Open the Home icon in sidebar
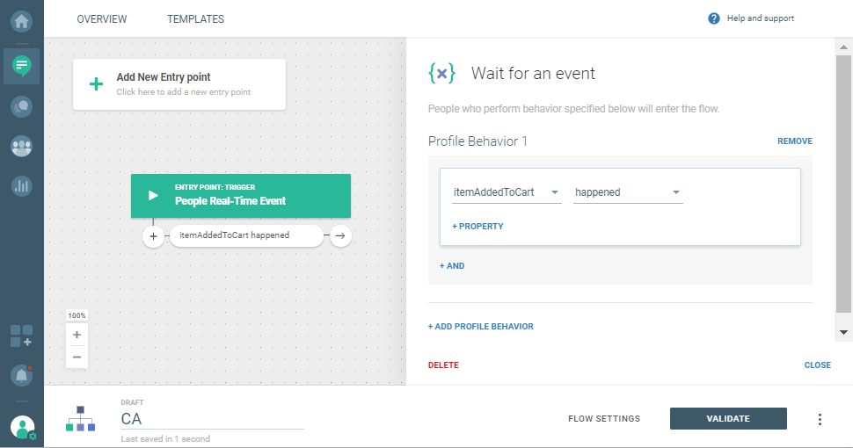Screen dimensions: 853x448 point(21,18)
